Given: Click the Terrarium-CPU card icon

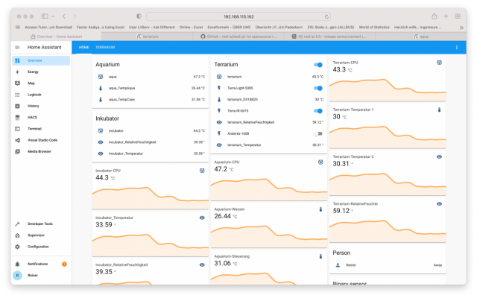Looking at the screenshot, I should (x=439, y=63).
